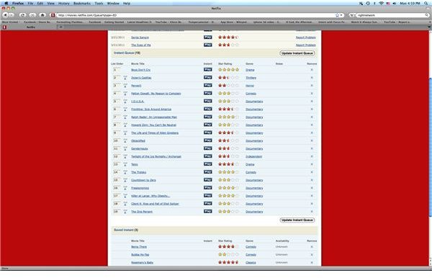Open Client 9: Rise and Fall of Eliot Spitzer
432x278 pixels.
coord(155,204)
